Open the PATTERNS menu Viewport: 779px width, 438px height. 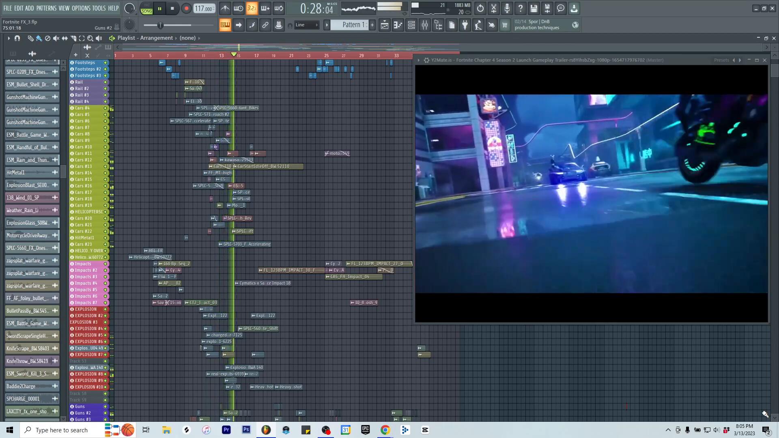(x=46, y=8)
